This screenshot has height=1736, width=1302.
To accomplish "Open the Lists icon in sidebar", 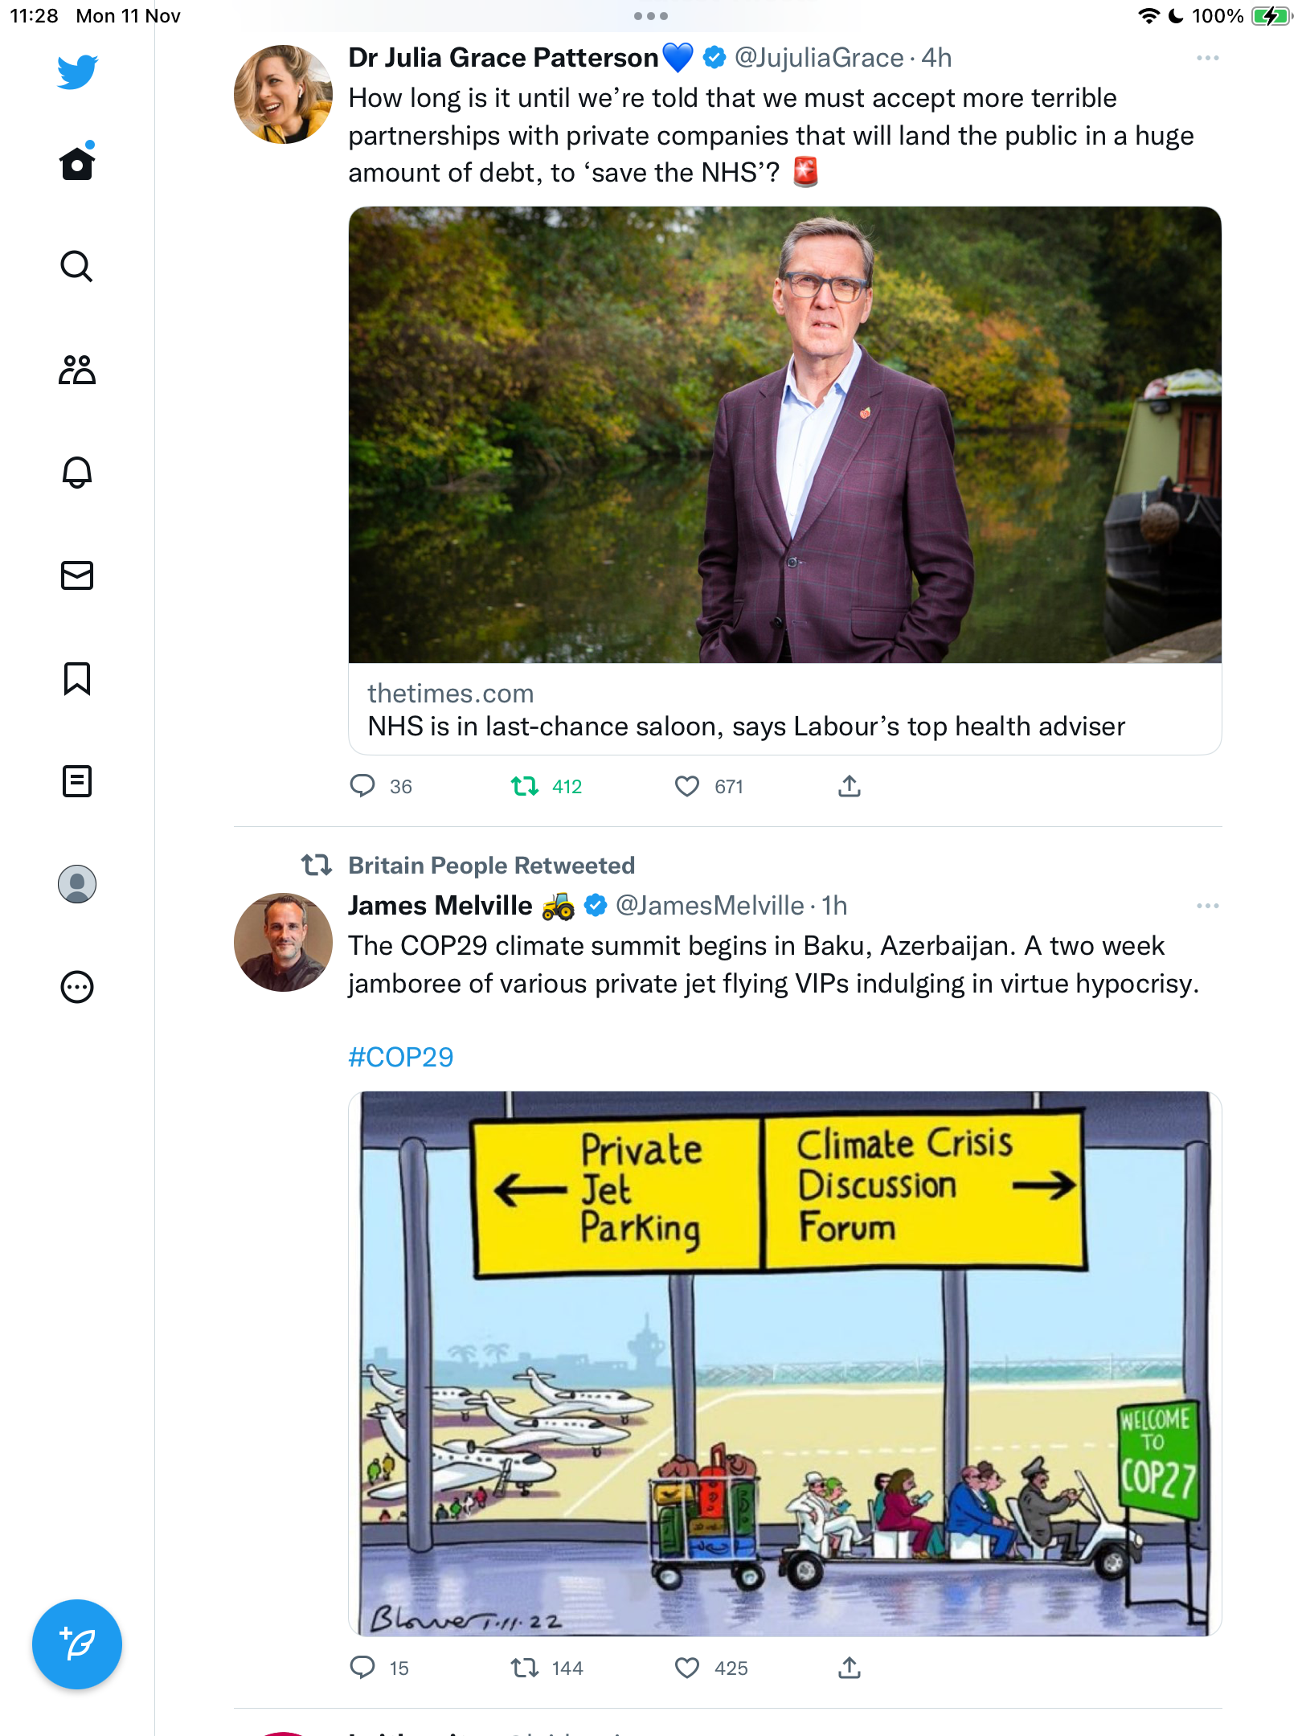I will (x=77, y=781).
